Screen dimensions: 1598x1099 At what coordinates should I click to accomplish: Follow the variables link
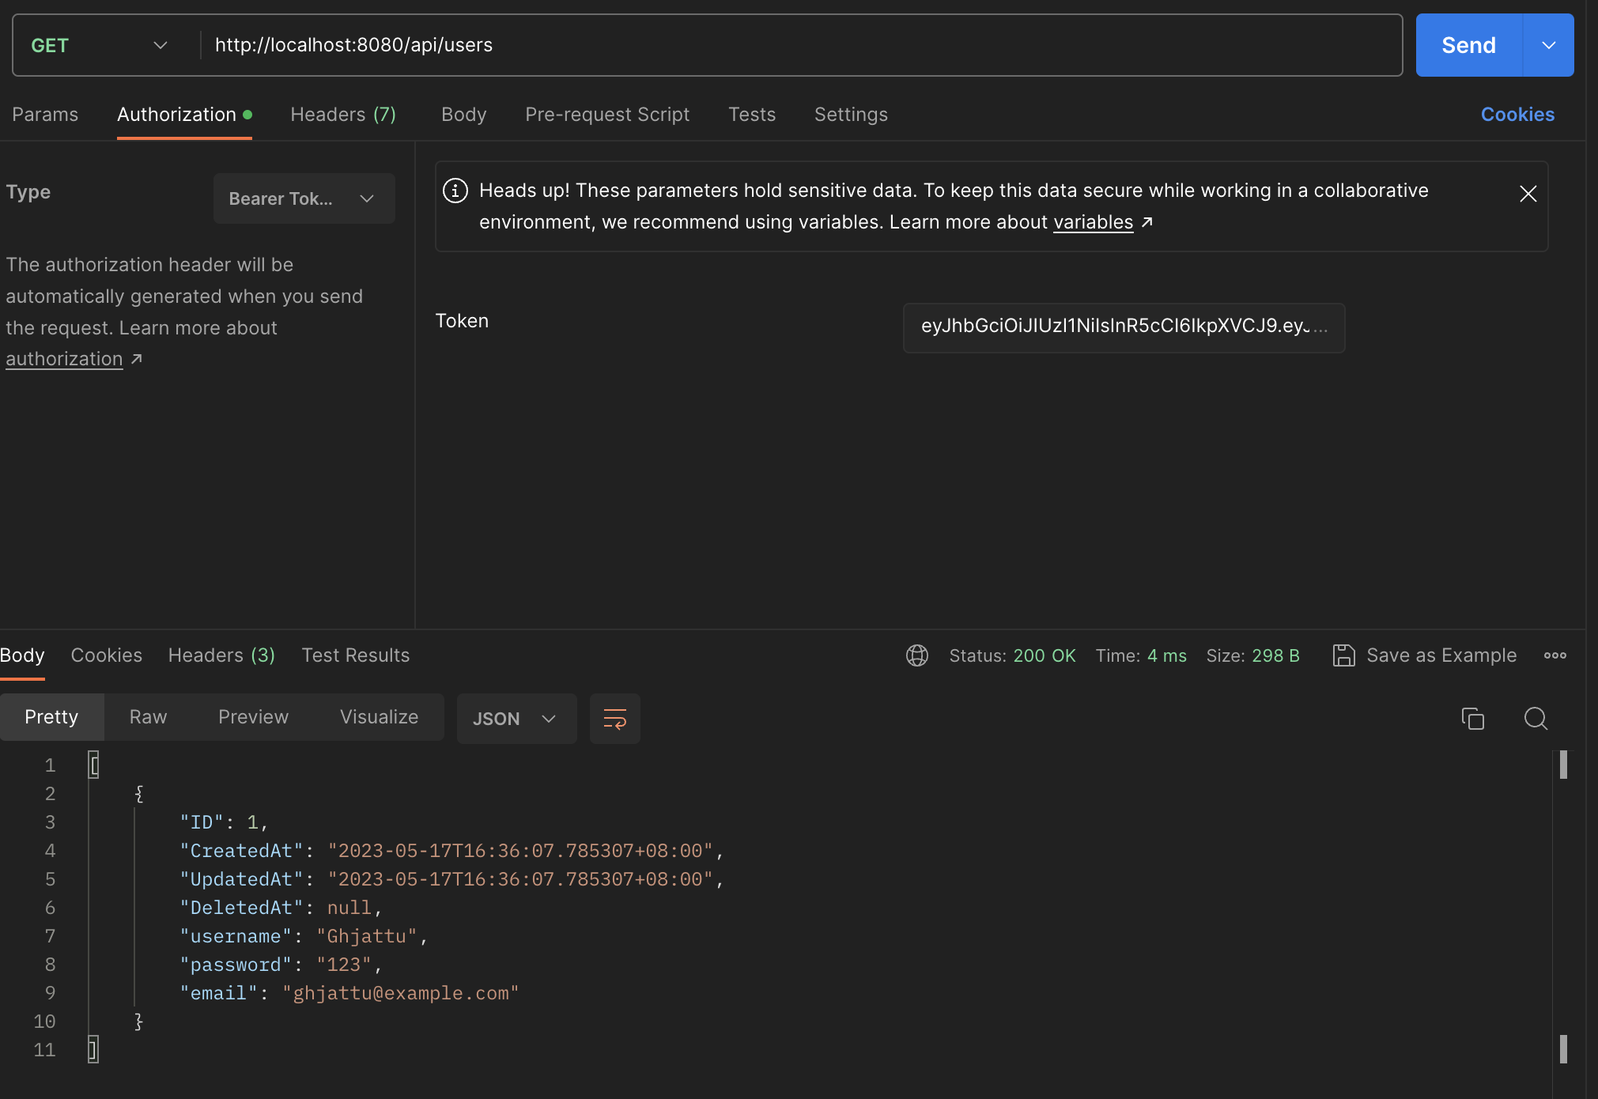tap(1093, 222)
